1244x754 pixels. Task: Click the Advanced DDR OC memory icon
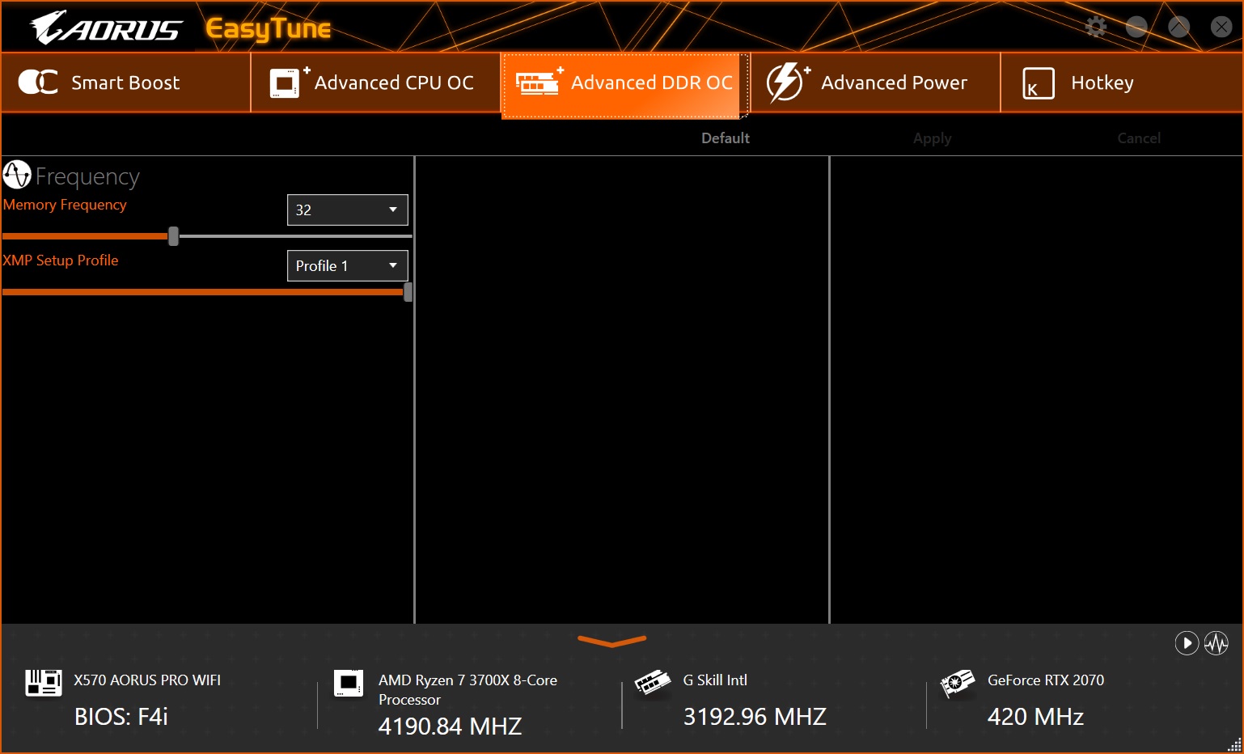539,82
